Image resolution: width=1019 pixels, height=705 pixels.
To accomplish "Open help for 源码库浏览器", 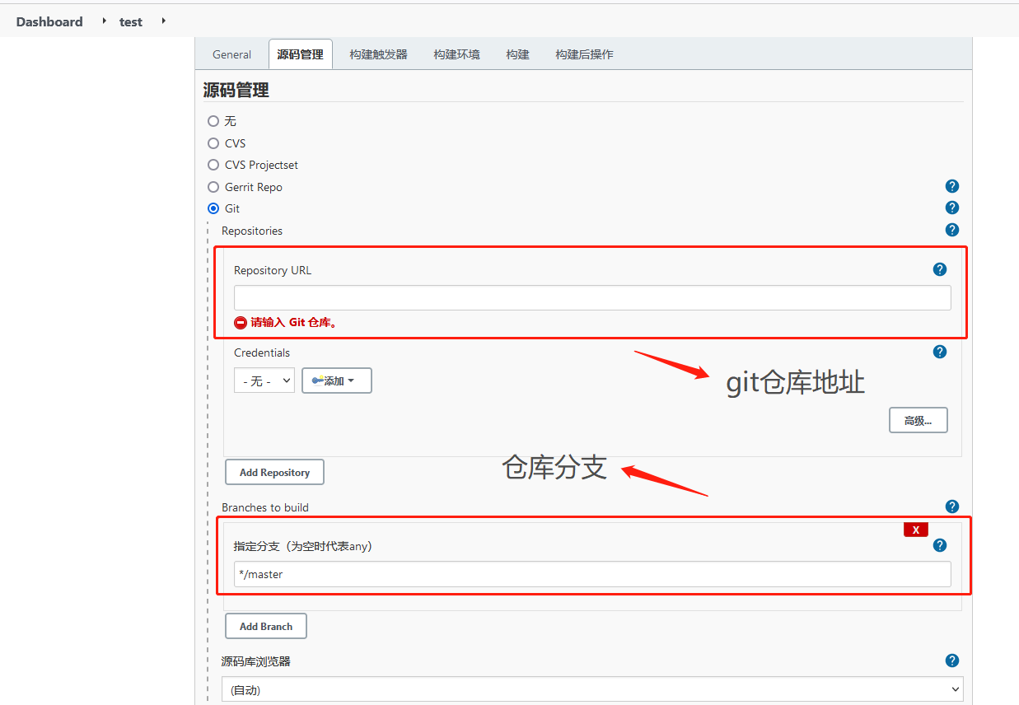I will click(952, 661).
